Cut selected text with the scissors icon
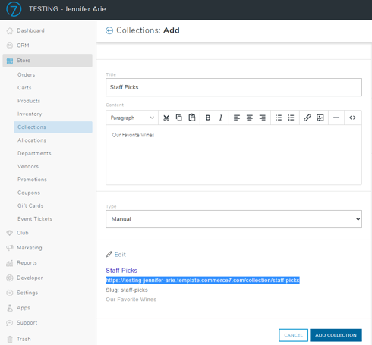This screenshot has height=345, width=372. pyautogui.click(x=166, y=118)
